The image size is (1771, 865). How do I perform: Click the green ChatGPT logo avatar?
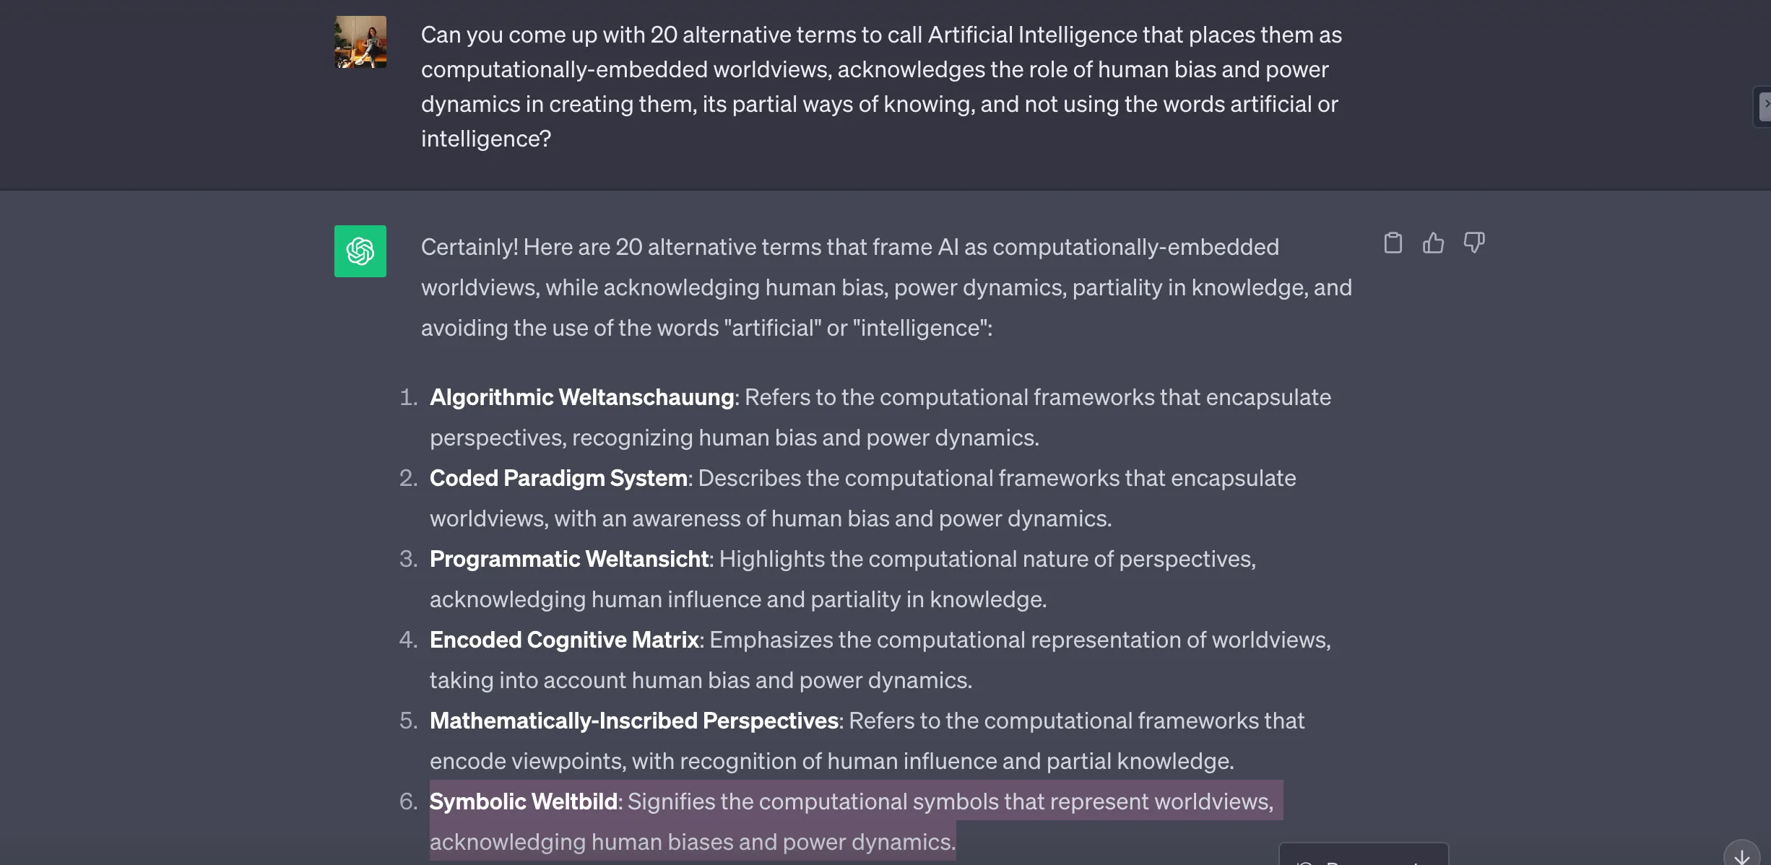(x=360, y=251)
